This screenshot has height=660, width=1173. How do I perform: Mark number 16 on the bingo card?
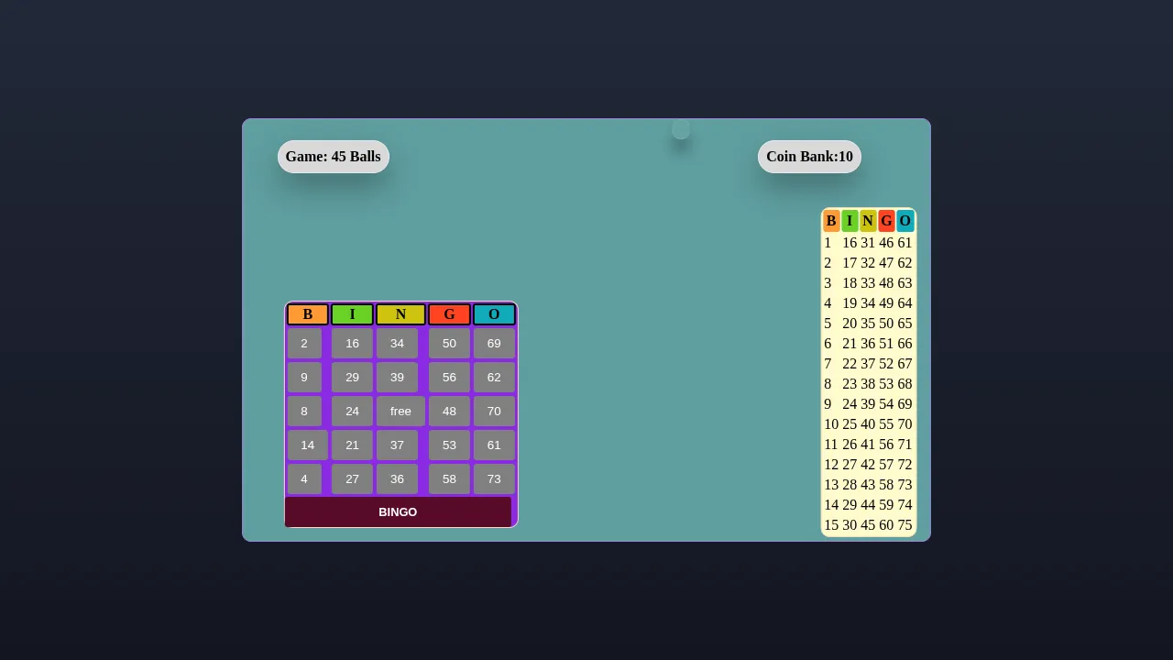352,344
